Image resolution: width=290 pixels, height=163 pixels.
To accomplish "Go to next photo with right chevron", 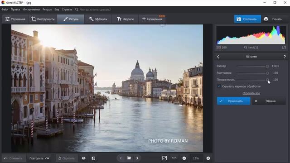I will pyautogui.click(x=137, y=158).
